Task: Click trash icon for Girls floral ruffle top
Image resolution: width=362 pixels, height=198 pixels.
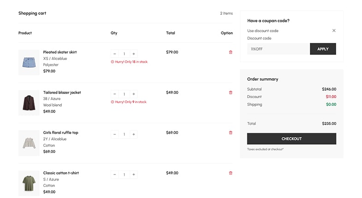Action: pyautogui.click(x=231, y=133)
